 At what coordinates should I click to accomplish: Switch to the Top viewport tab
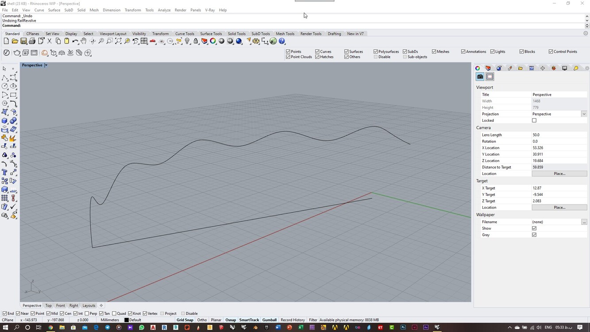pos(48,305)
